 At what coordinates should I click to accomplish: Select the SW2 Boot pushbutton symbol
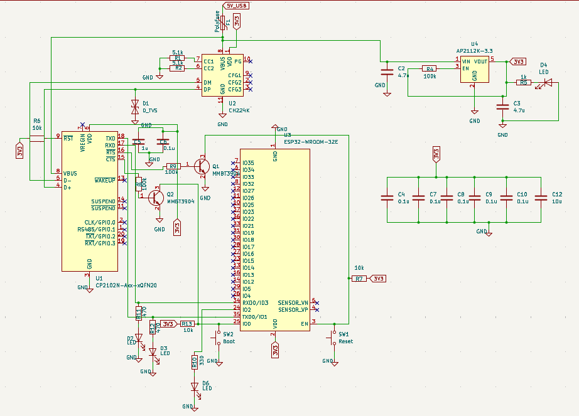coord(217,338)
